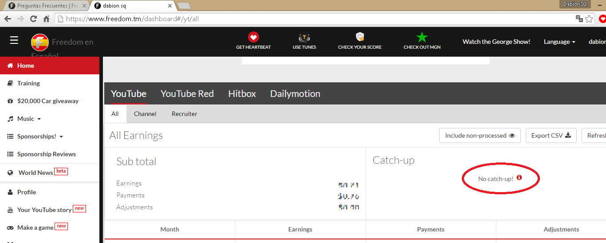Open Use Tunes headphones icon
Image resolution: width=606 pixels, height=243 pixels.
click(304, 38)
